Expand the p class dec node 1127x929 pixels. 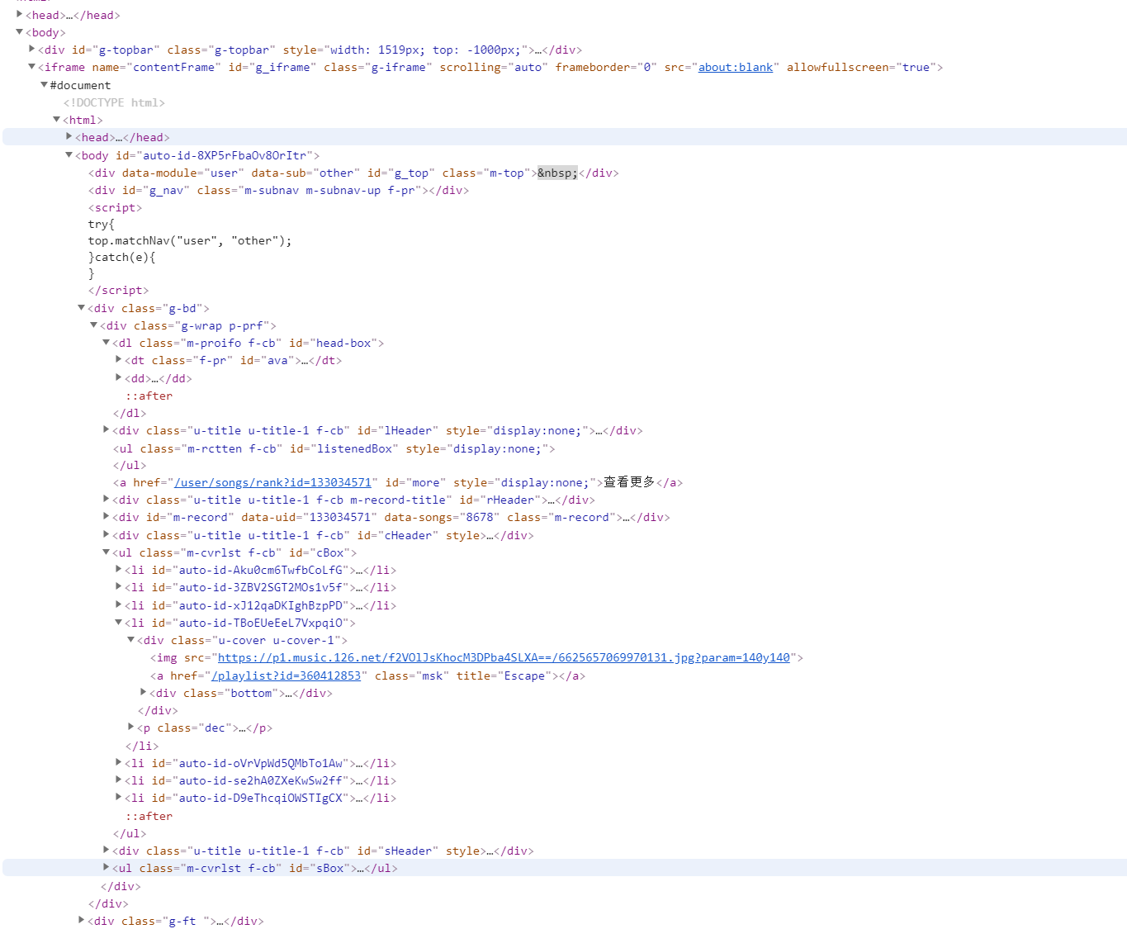pos(131,727)
